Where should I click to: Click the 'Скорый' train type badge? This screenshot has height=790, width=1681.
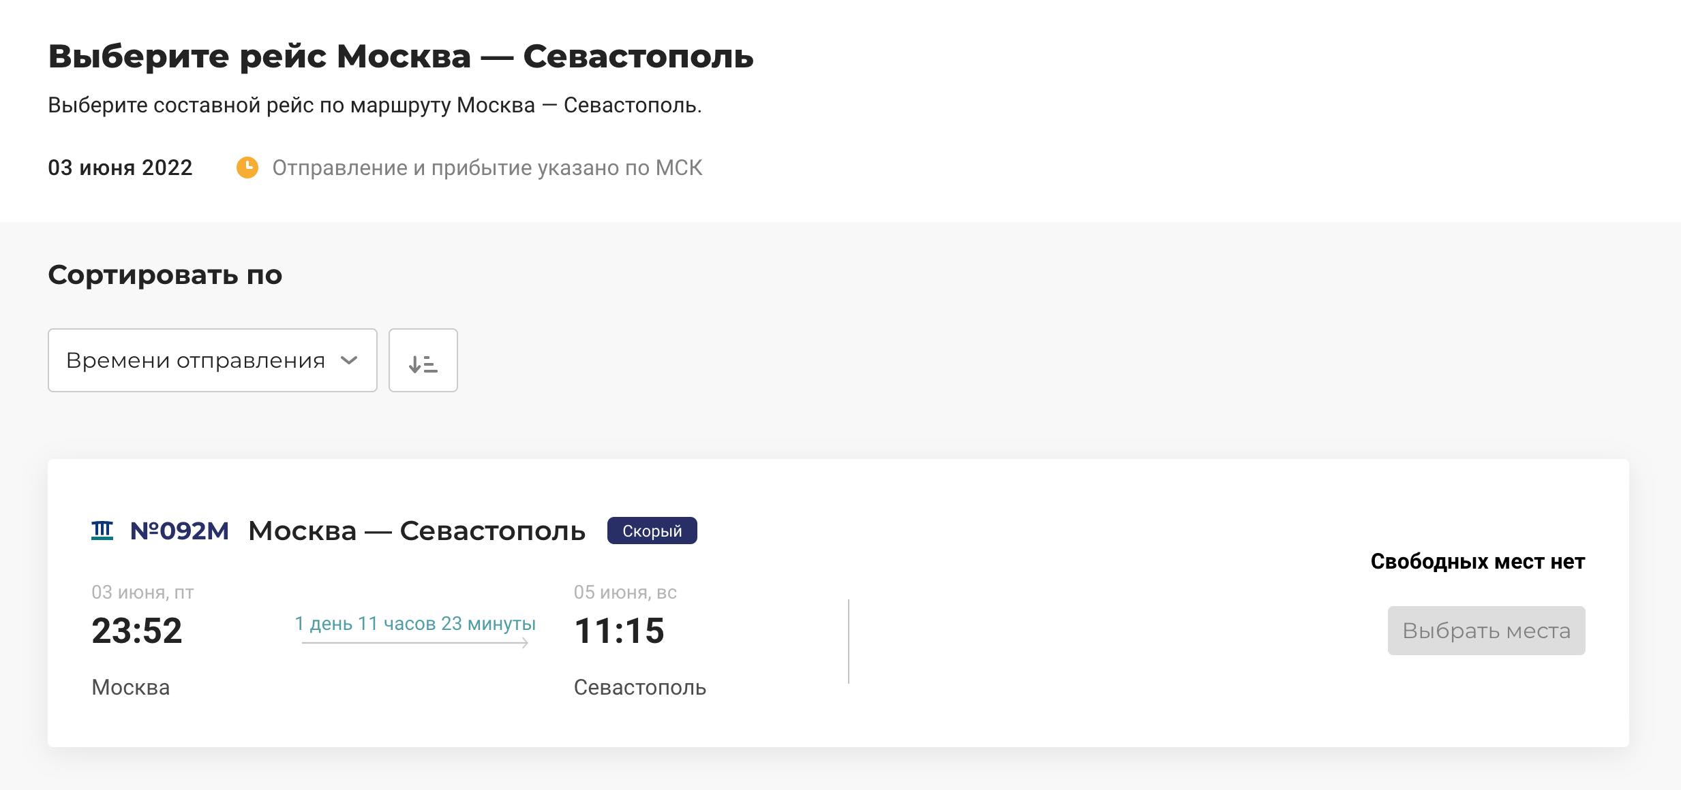(652, 531)
